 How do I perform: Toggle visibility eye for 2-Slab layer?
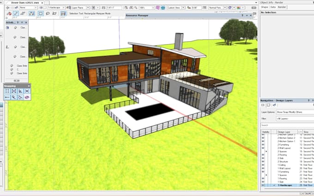coord(263,158)
